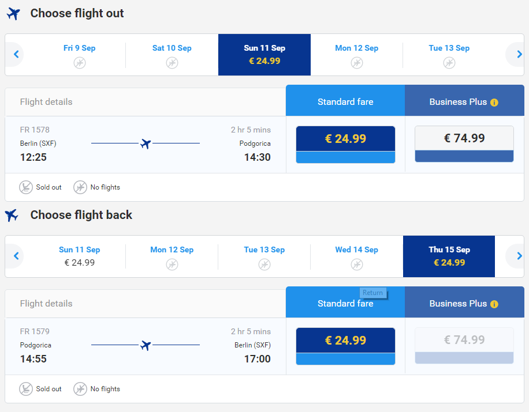529x412 pixels.
Task: Click the outbound info icon beside Business Plus
Action: coord(494,103)
